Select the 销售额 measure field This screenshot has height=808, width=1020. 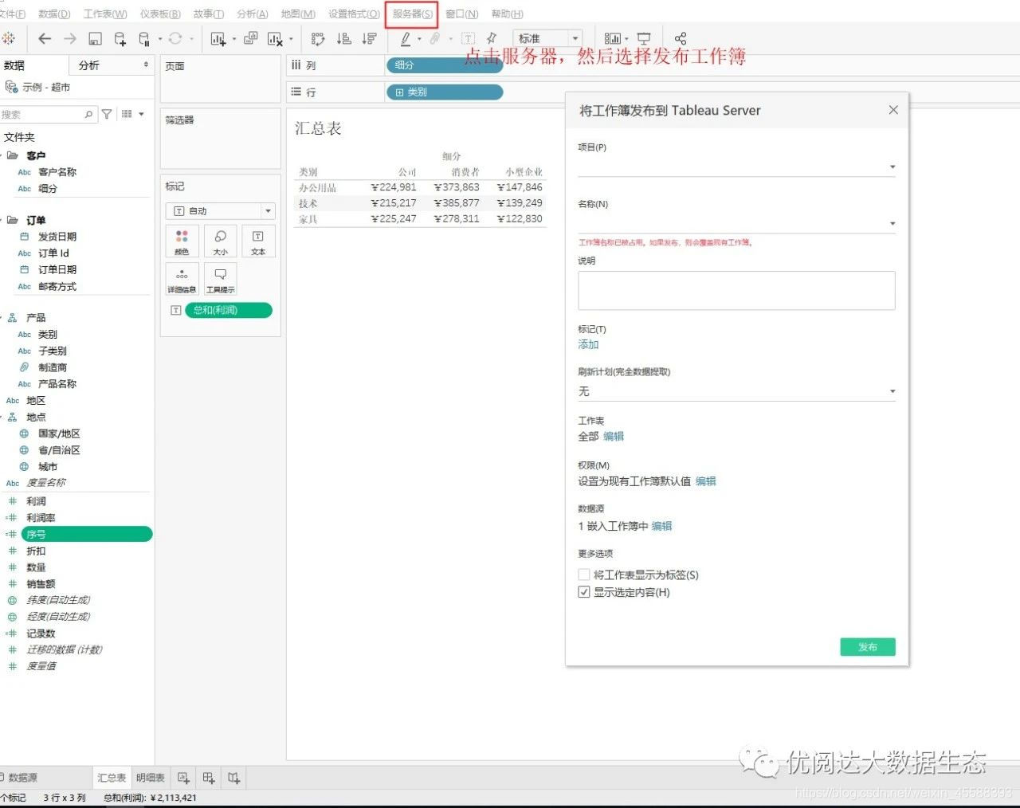click(x=41, y=584)
